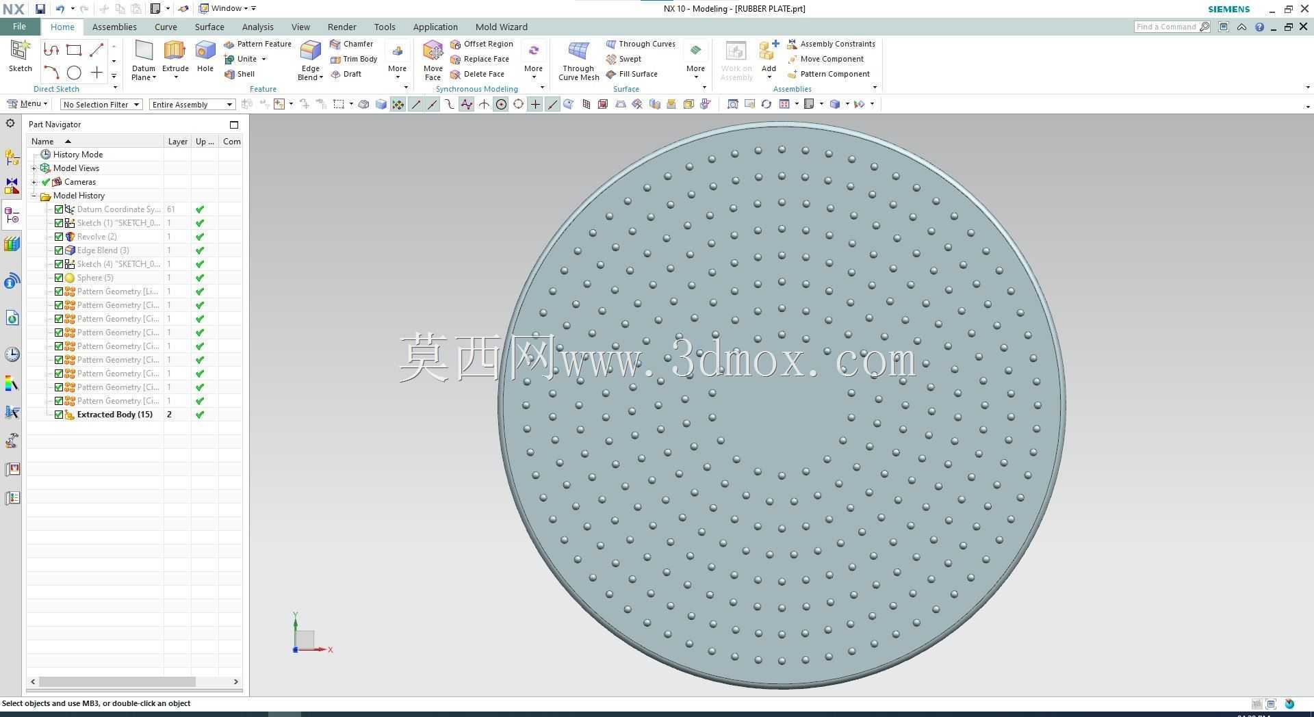Screen dimensions: 1314x717
Task: Switch to the Mold Wizard tab
Action: (x=502, y=27)
